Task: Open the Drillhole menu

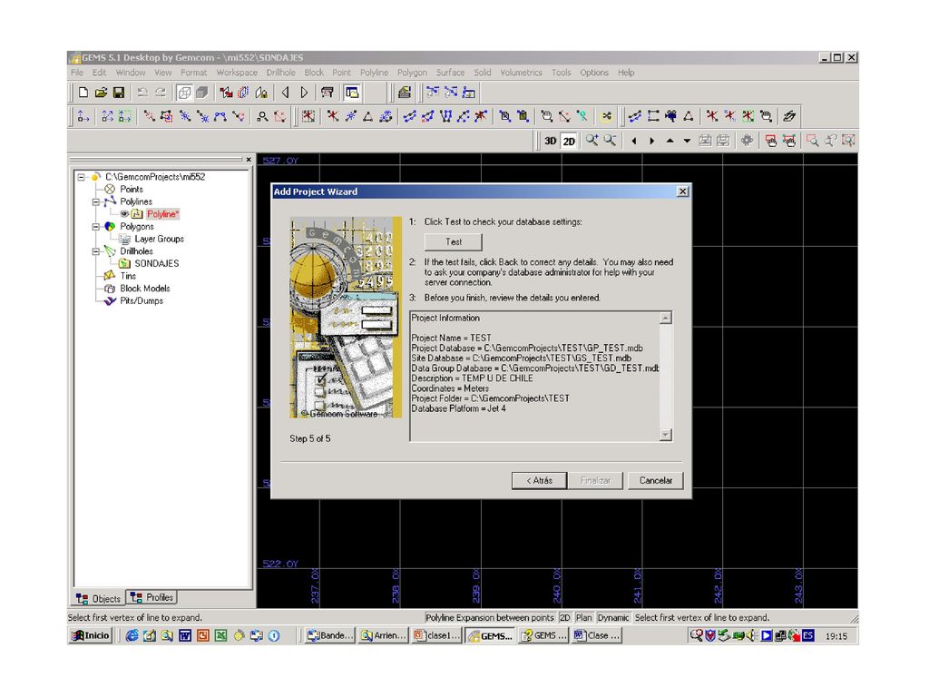Action: pos(280,73)
